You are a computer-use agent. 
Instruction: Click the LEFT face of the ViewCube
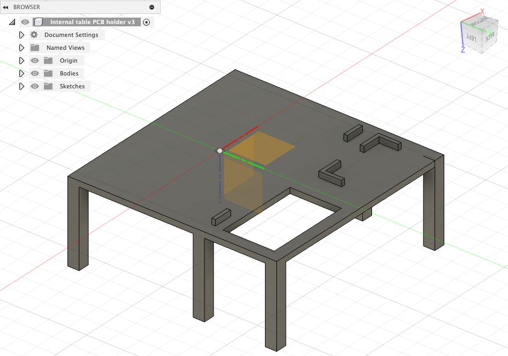pos(472,37)
